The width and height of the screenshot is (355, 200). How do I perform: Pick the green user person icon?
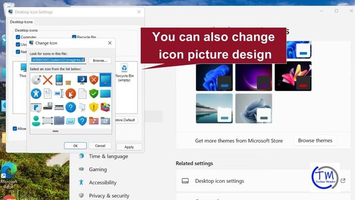coord(36,121)
